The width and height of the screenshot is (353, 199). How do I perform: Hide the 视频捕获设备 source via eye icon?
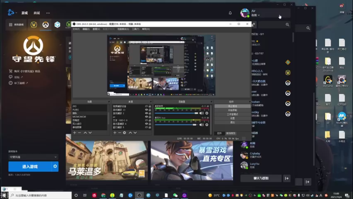click(x=146, y=106)
